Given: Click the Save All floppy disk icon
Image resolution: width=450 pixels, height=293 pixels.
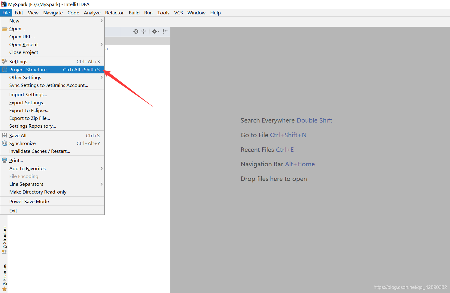Looking at the screenshot, I should tap(5, 135).
